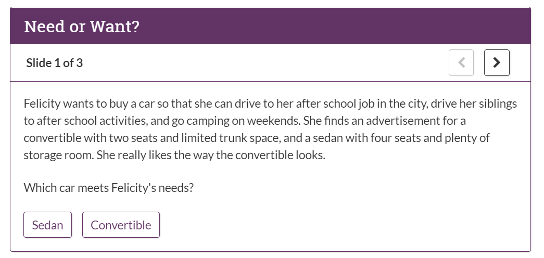Screen dimensions: 544x258
Task: Click the passage line beginning "storage room"
Action: (174, 154)
